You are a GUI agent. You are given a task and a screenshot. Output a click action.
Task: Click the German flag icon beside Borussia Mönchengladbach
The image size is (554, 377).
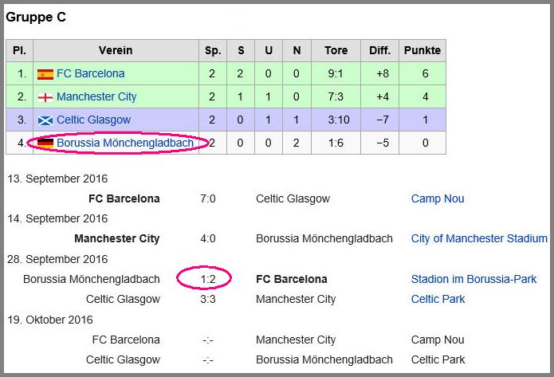[x=45, y=143]
